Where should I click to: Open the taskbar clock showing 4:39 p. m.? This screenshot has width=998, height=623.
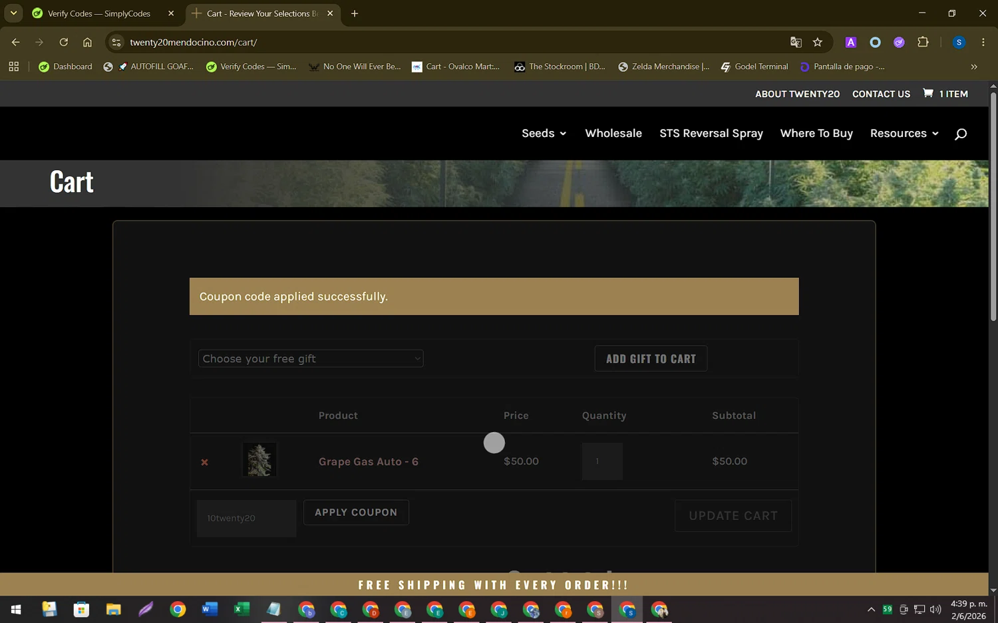click(x=969, y=610)
